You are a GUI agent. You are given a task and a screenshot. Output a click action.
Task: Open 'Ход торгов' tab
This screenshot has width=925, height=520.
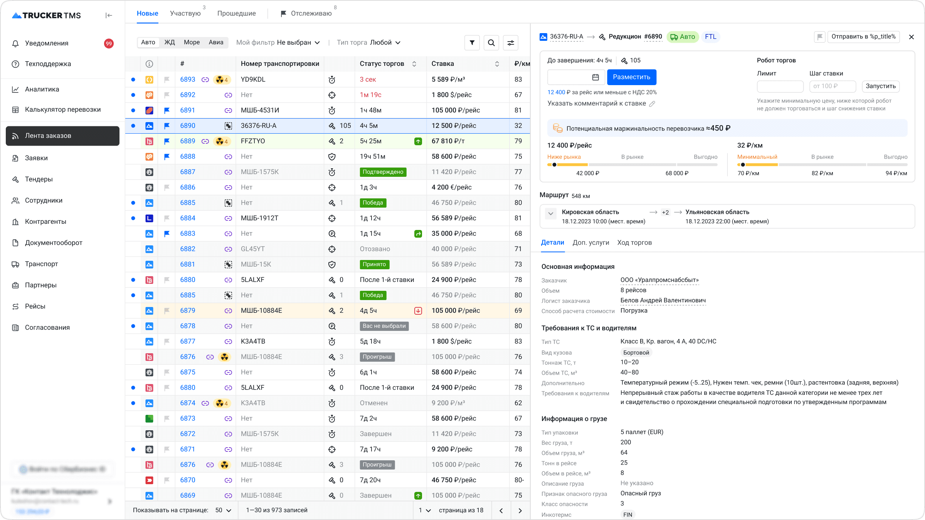(634, 243)
